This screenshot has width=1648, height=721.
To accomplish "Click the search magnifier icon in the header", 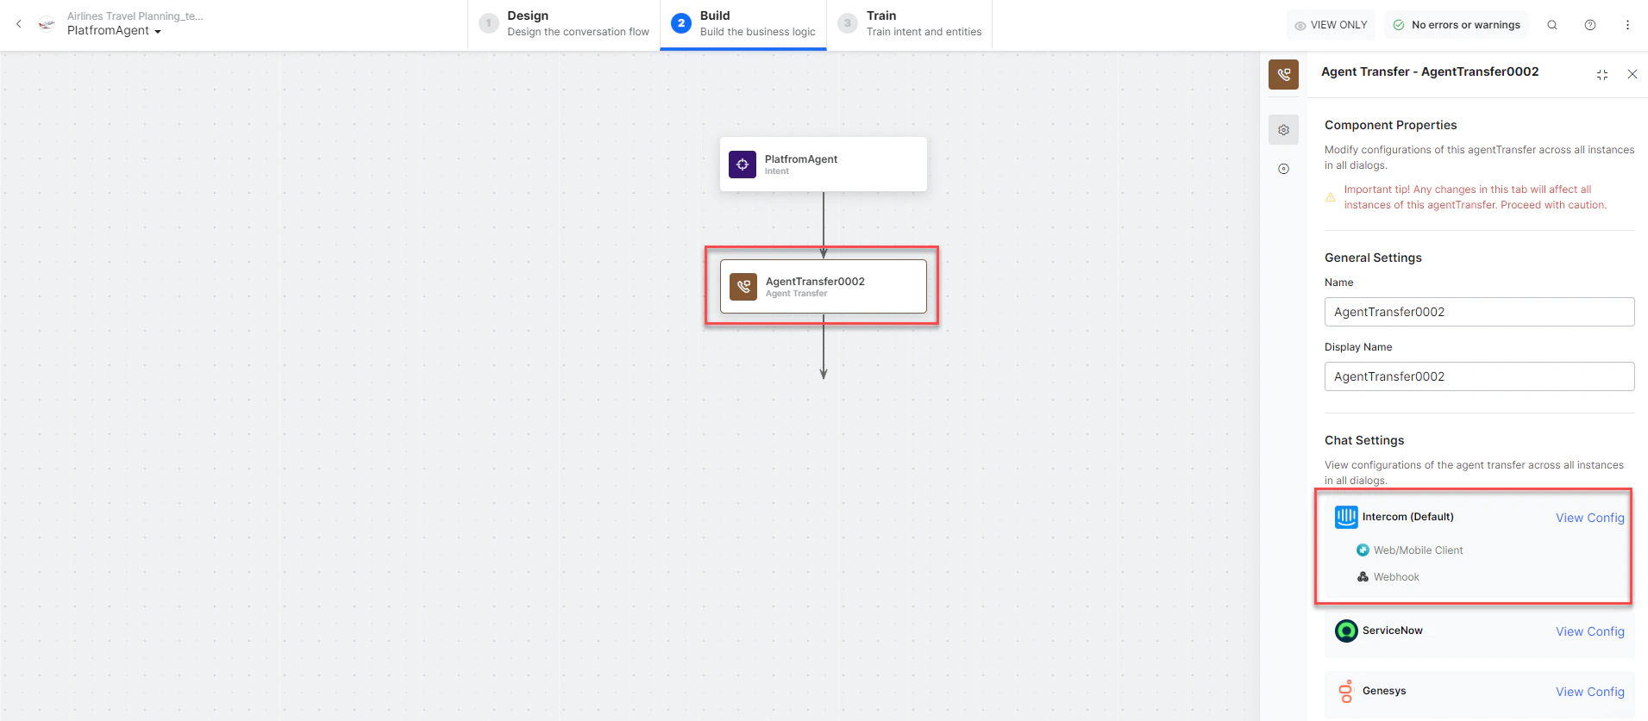I will point(1552,24).
